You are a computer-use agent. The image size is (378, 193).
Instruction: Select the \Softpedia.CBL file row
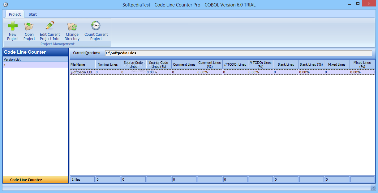pos(222,72)
